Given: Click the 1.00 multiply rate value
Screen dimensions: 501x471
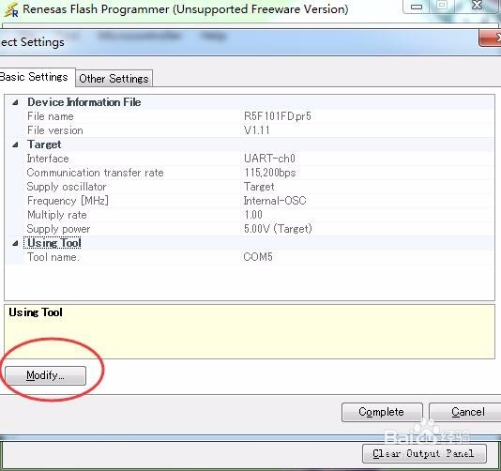Looking at the screenshot, I should (x=253, y=215).
